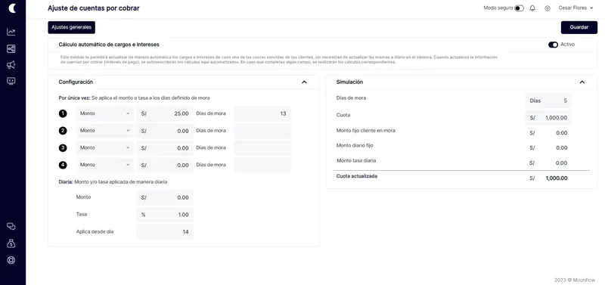Toggle the Activo switch
This screenshot has width=605, height=285.
(x=554, y=45)
